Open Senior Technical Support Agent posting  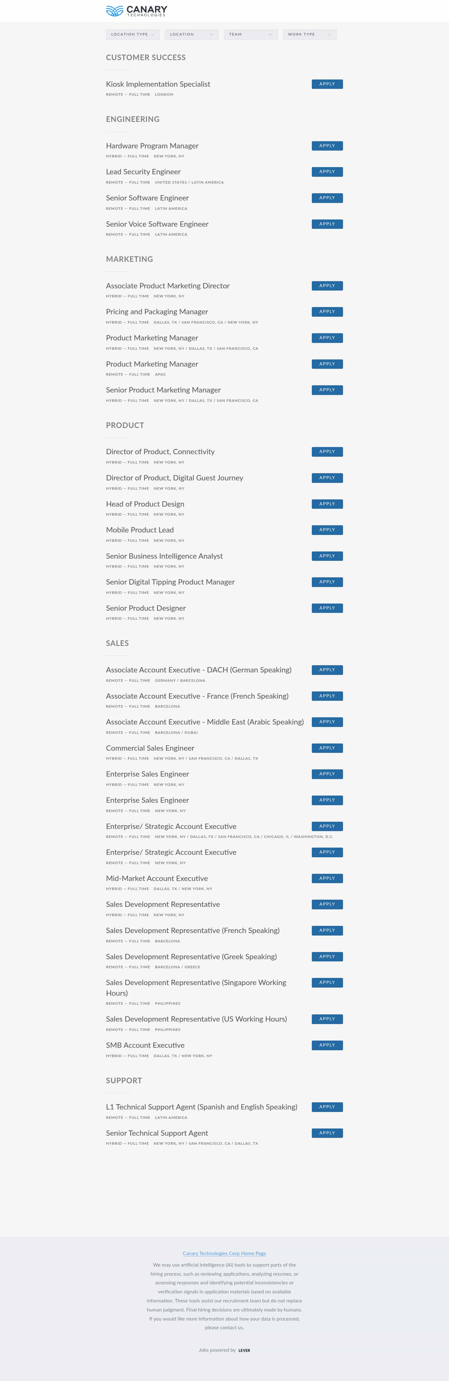pyautogui.click(x=157, y=1133)
